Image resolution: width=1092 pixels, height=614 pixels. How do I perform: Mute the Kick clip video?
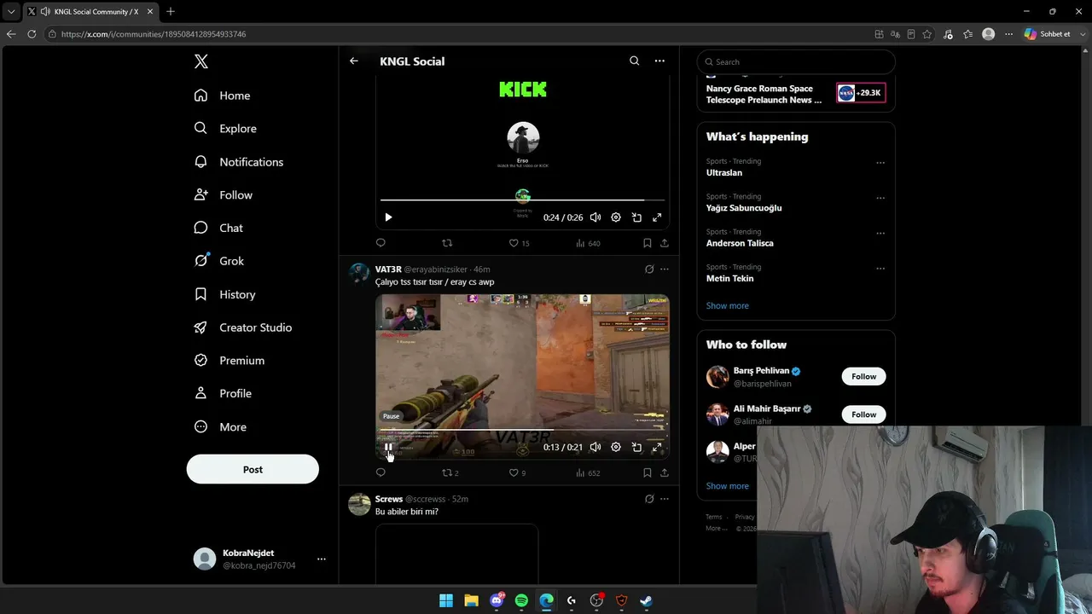pos(595,217)
